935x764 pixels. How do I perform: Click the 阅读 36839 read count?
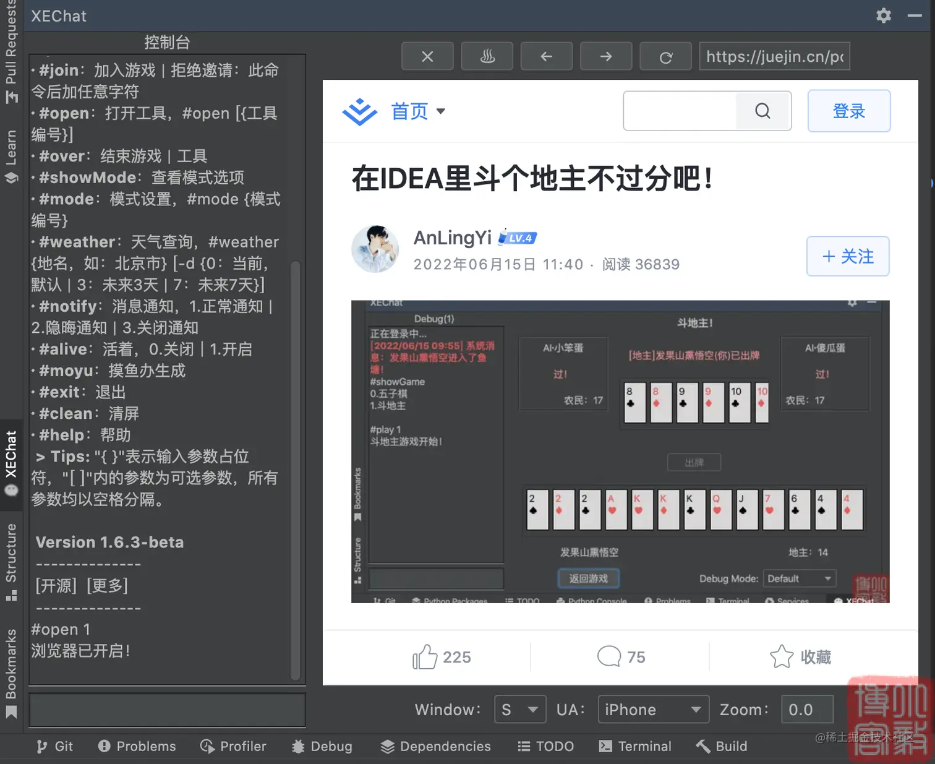[641, 265]
